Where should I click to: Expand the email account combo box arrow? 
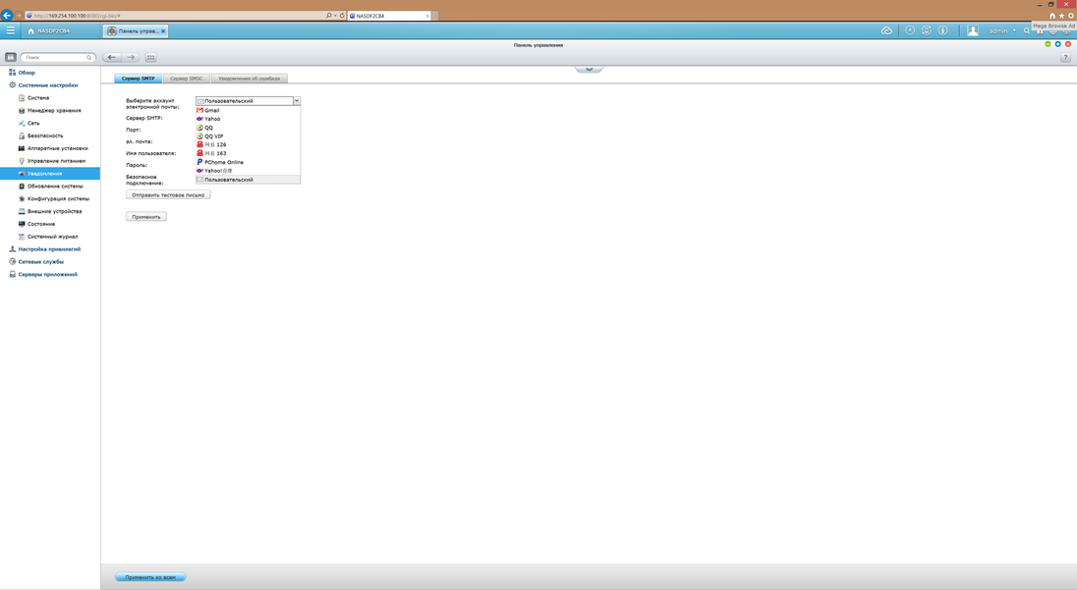click(297, 101)
